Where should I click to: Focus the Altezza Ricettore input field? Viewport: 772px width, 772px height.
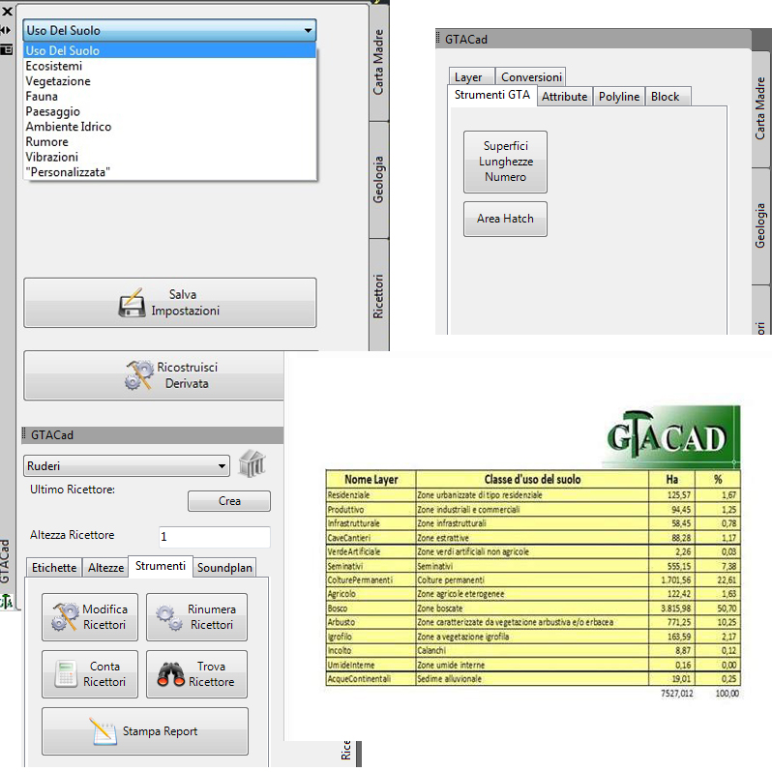pyautogui.click(x=214, y=537)
